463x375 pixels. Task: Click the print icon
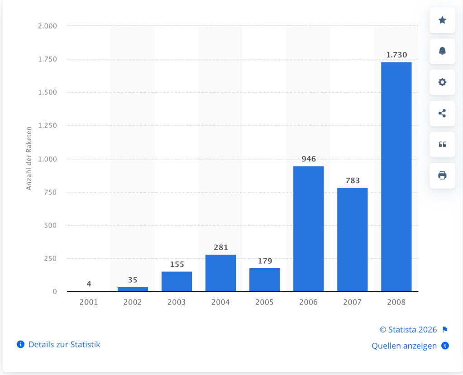click(x=442, y=176)
